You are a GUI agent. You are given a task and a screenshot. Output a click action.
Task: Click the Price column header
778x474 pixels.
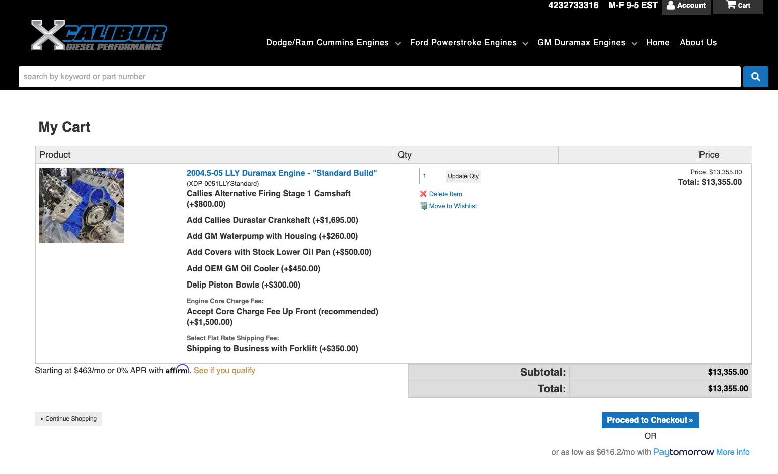coord(709,155)
